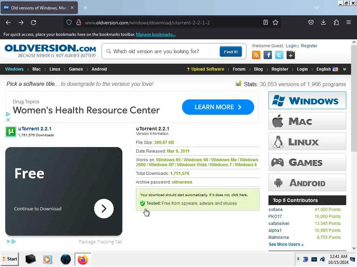Click Register in the dark nav bar
The width and height of the screenshot is (357, 267).
click(280, 69)
